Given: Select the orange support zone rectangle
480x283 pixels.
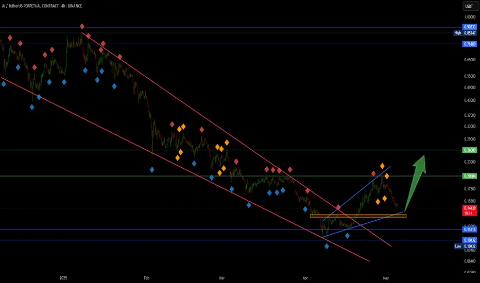Looking at the screenshot, I should click(358, 216).
